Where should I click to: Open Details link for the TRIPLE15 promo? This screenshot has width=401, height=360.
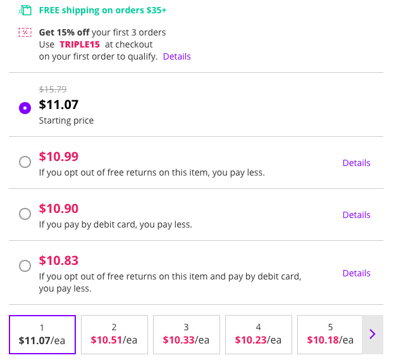tap(176, 56)
